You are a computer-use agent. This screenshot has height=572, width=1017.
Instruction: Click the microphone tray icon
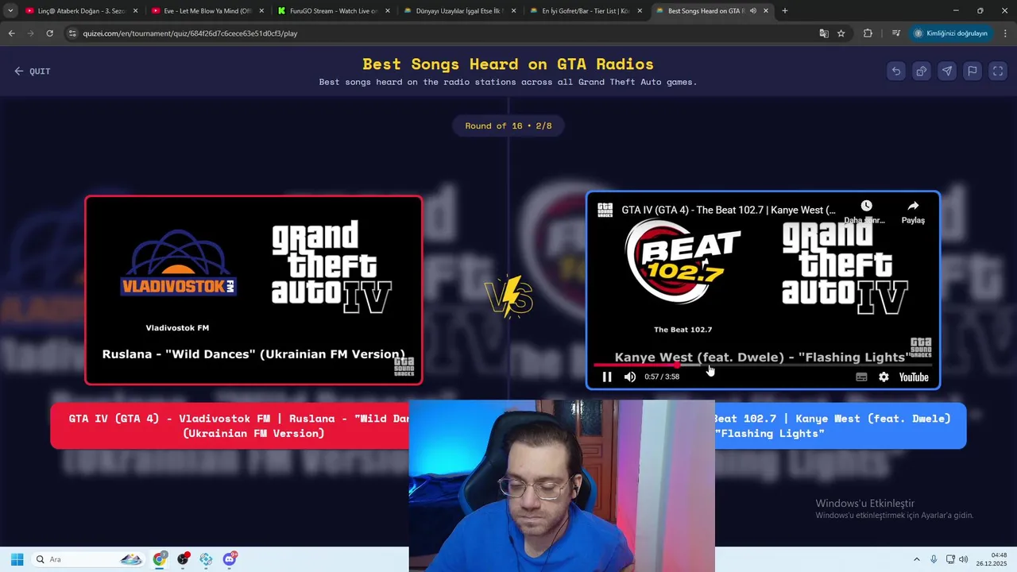(x=934, y=559)
